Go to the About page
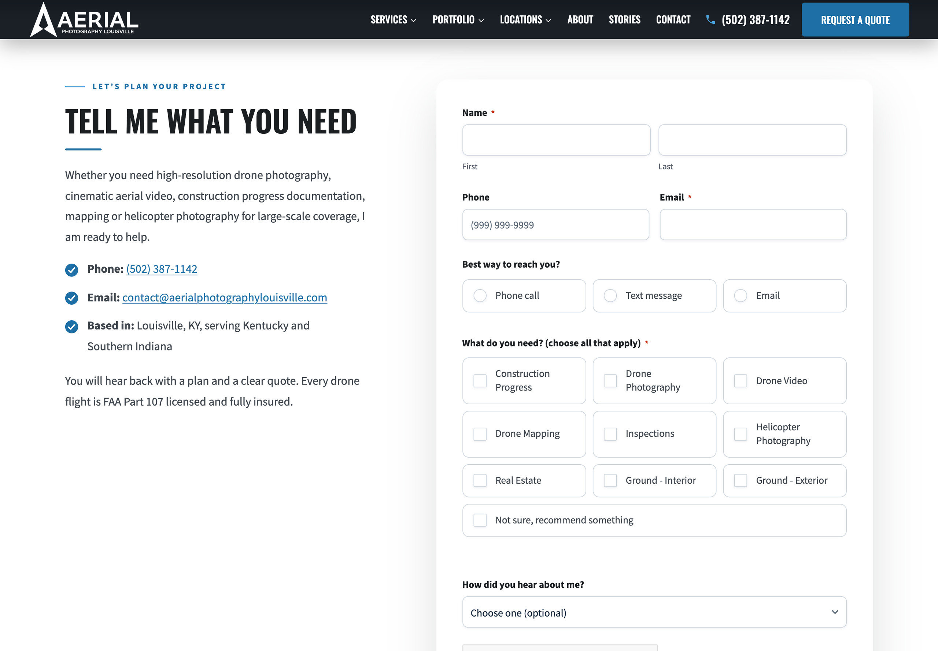 point(580,19)
